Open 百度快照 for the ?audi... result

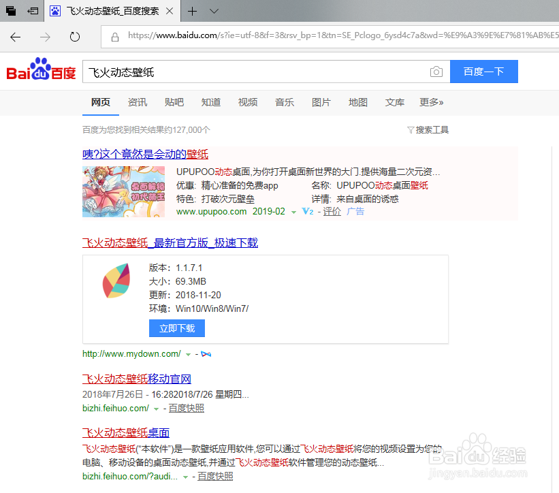coord(215,477)
